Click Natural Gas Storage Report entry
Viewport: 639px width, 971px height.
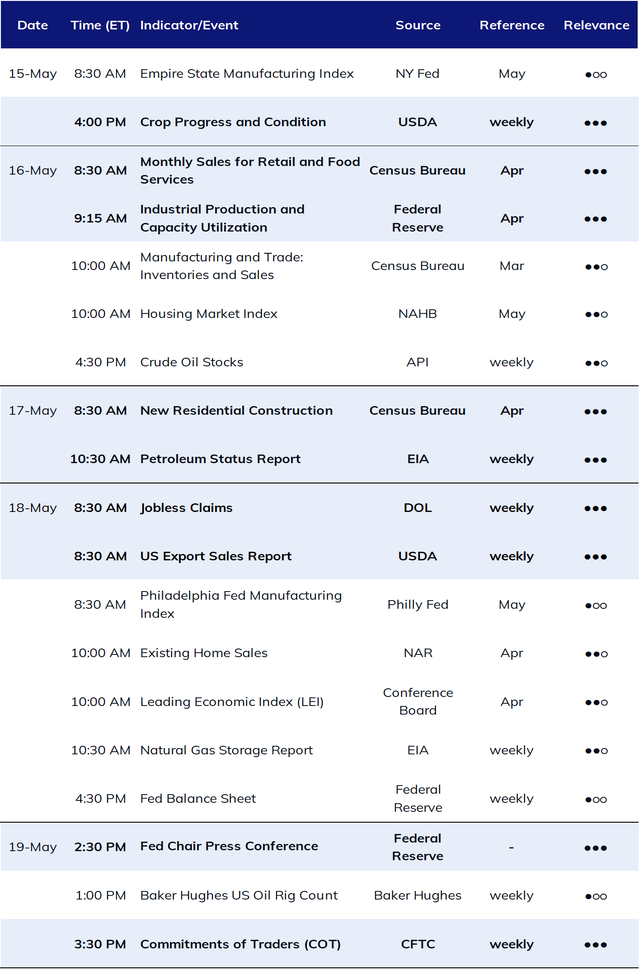[226, 750]
